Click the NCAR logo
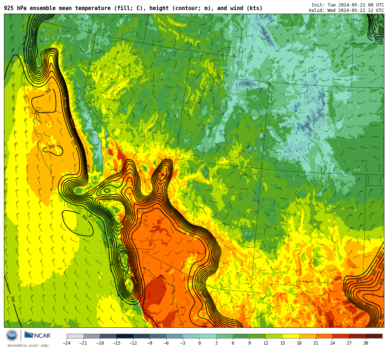The width and height of the screenshot is (388, 350). 37,335
